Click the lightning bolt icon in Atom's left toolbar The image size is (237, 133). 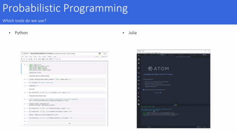pos(139,93)
